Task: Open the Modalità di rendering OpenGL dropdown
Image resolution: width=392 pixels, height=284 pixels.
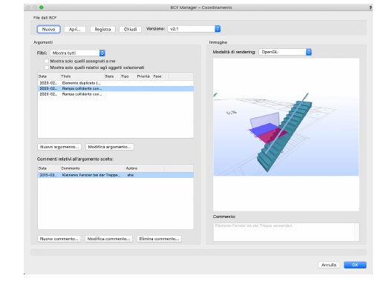Action: (285, 52)
